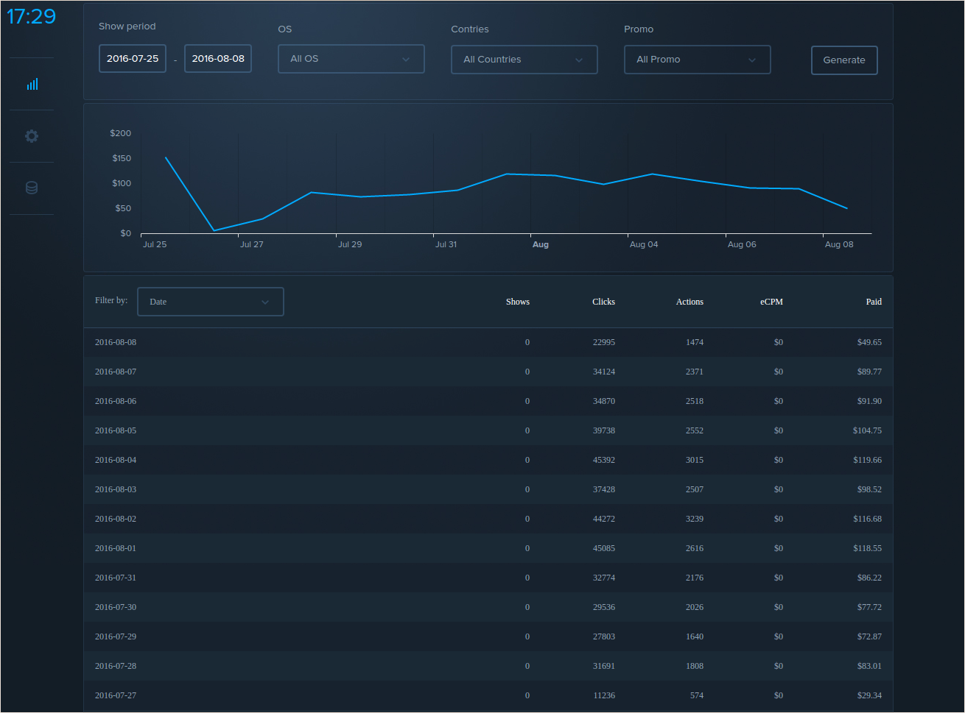Select the 2016-08-04 row date
965x713 pixels.
(116, 460)
